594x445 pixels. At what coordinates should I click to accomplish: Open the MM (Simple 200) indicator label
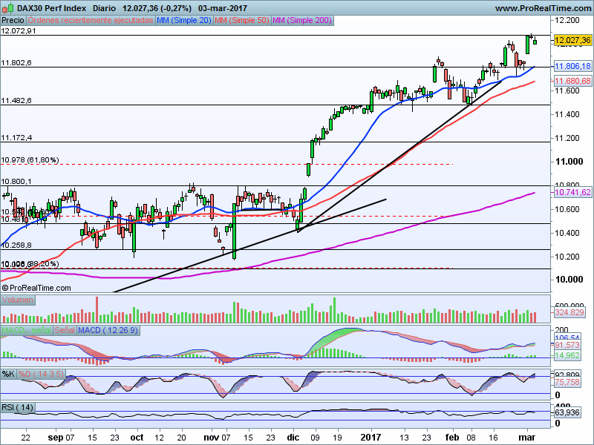pos(302,21)
